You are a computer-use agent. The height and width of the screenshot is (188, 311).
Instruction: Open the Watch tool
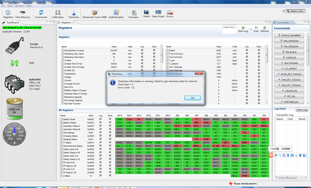coord(146,14)
